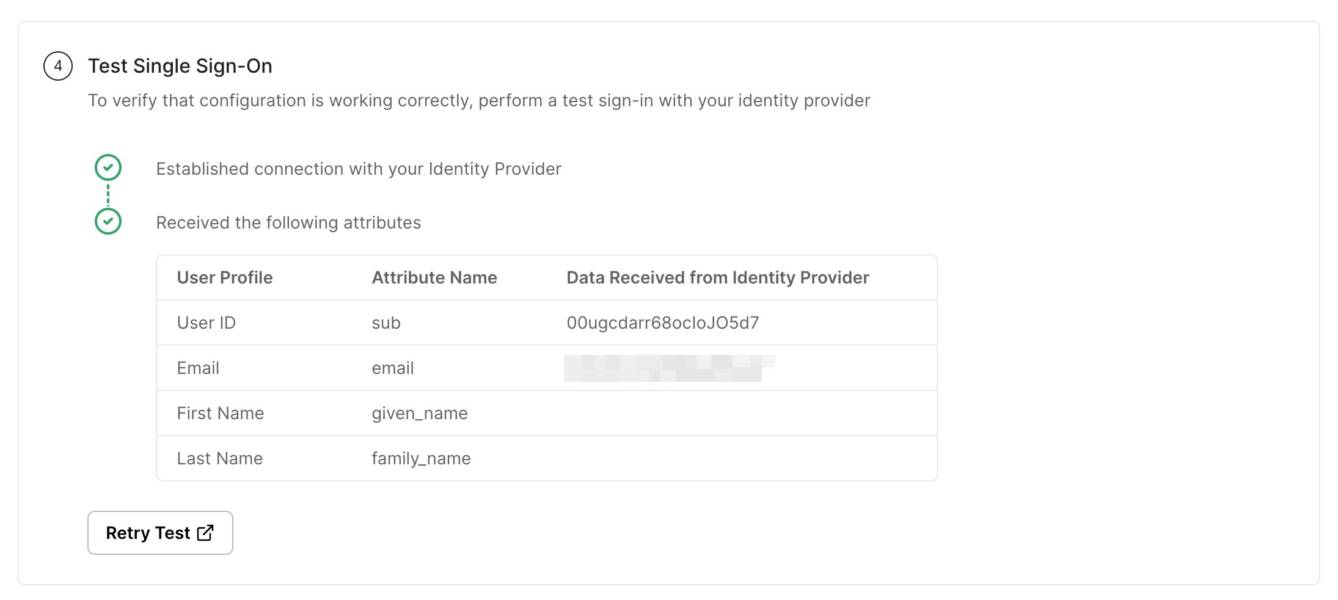This screenshot has width=1338, height=600.
Task: Click the Test Single Sign-On heading
Action: pos(180,66)
